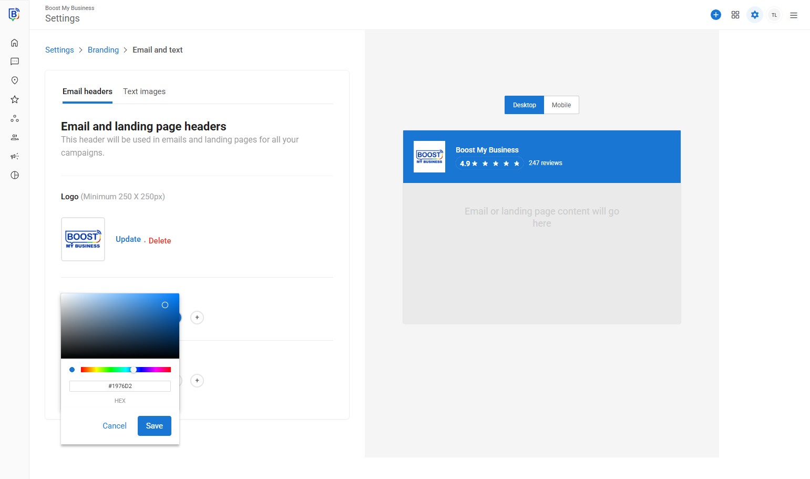Click the blue settings gear icon
The image size is (810, 479).
(x=754, y=15)
